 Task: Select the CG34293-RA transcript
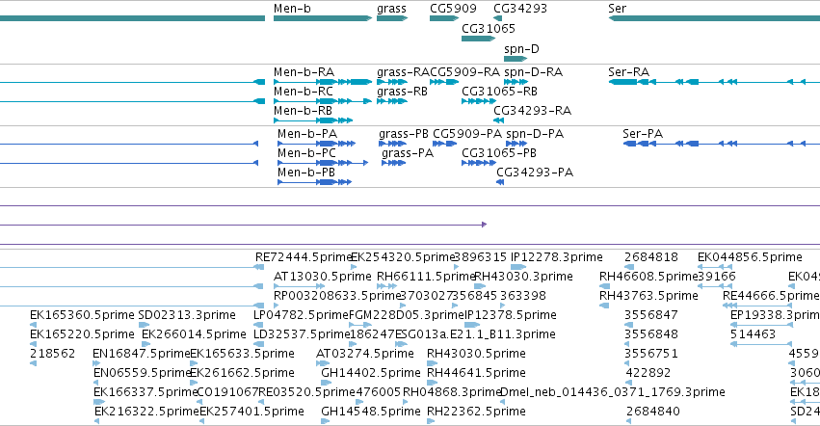click(x=498, y=120)
